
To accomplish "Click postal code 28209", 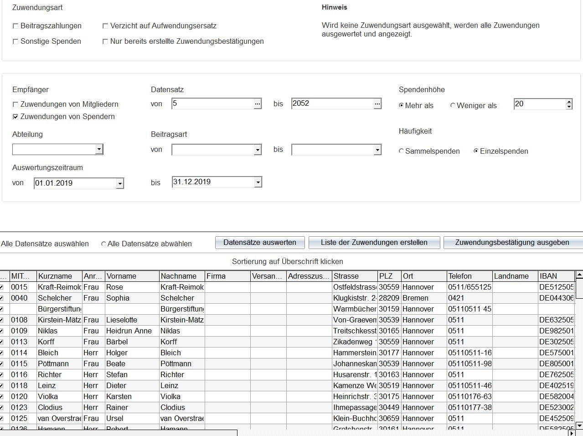I will [389, 298].
